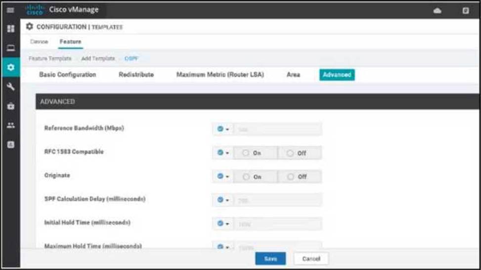Click the Originate label

pos(57,175)
